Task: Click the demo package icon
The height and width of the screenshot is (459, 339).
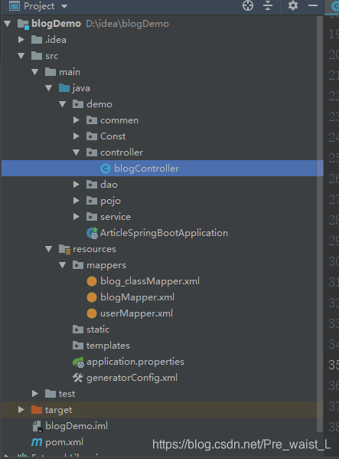Action: click(78, 104)
